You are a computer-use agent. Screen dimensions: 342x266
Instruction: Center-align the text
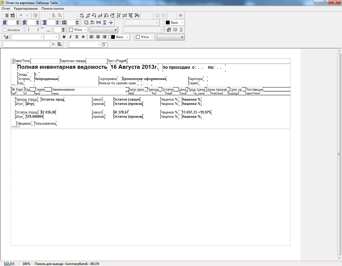(98, 37)
